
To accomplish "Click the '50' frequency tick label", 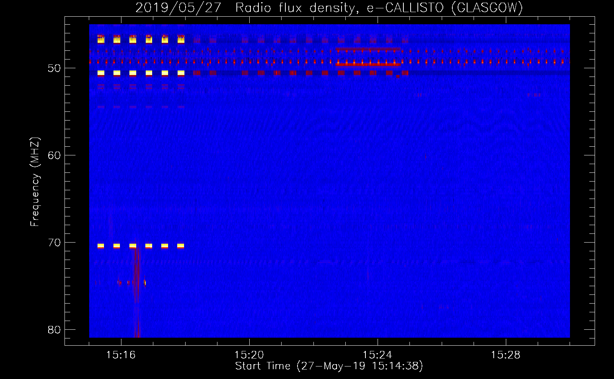I will (x=54, y=68).
